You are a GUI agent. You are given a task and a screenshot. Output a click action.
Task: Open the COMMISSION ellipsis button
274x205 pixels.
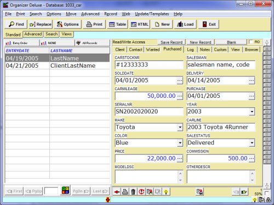pyautogui.click(x=252, y=158)
